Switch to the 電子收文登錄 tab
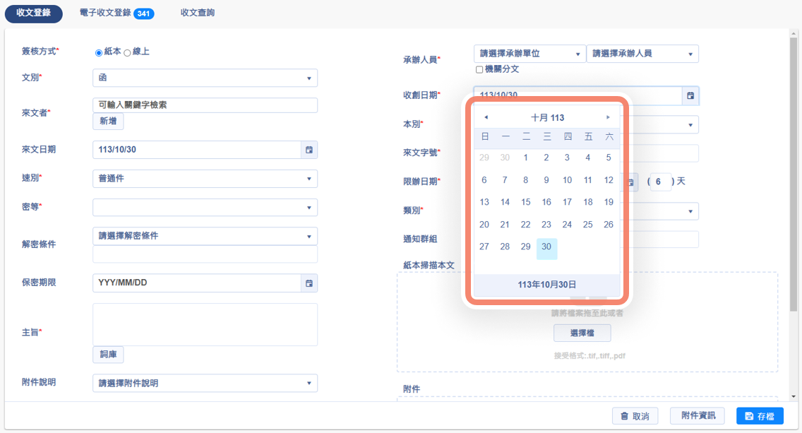802x433 pixels. coord(116,13)
